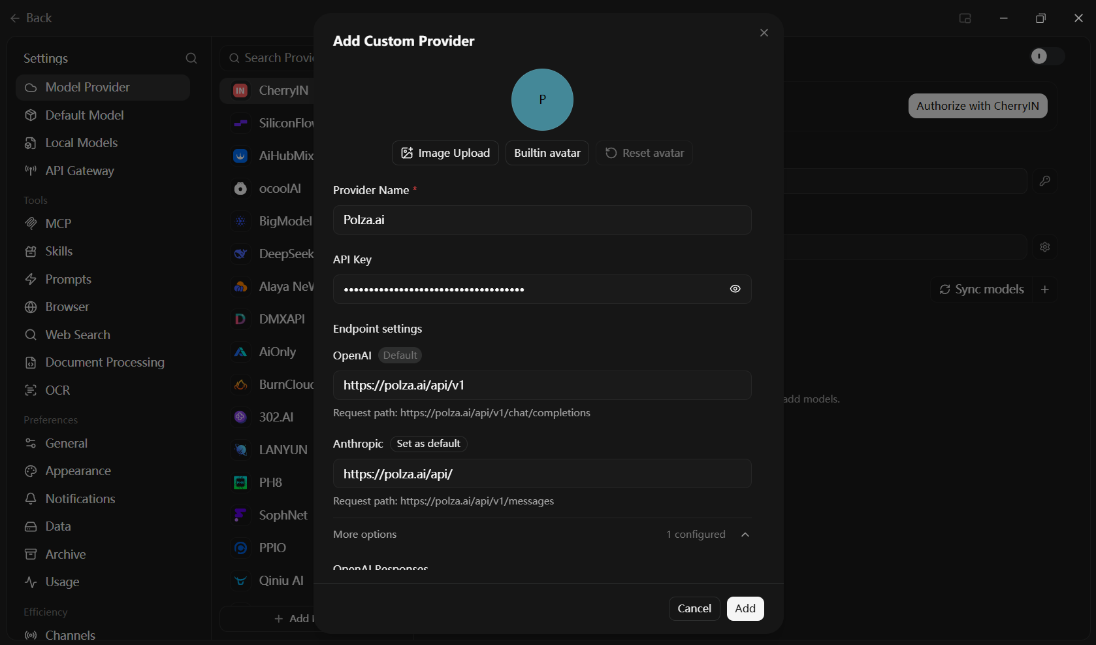Open Archive preferences

pos(103,554)
